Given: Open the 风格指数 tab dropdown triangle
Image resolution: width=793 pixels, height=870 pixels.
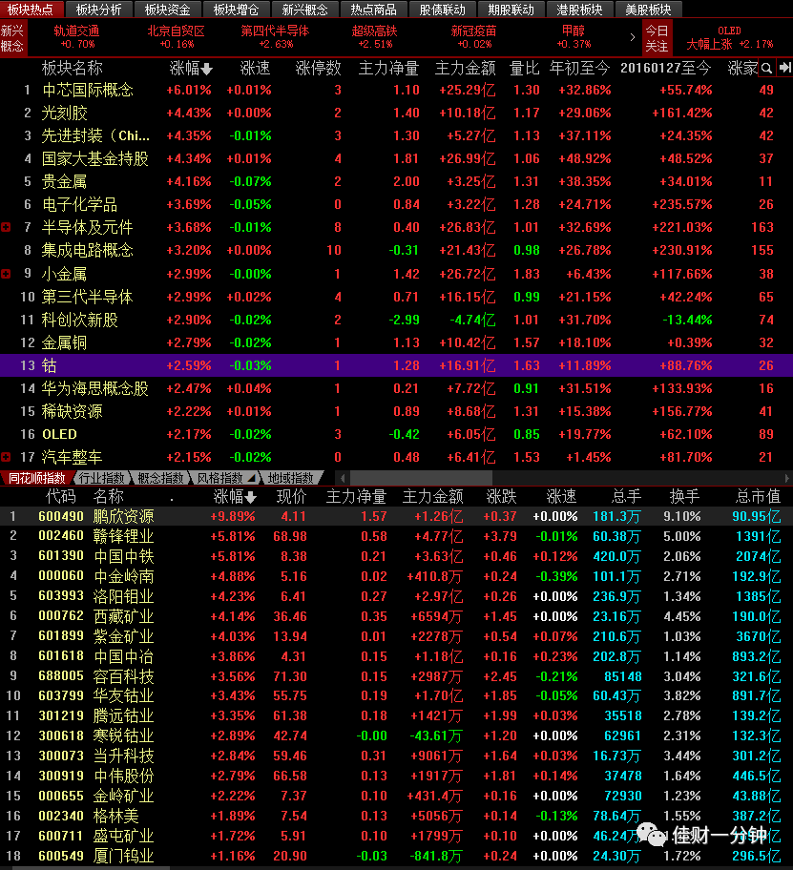Looking at the screenshot, I should pos(251,478).
